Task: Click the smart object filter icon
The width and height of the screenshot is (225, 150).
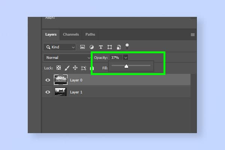Action: point(118,47)
